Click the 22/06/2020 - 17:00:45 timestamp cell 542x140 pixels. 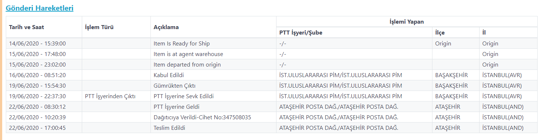click(44, 128)
